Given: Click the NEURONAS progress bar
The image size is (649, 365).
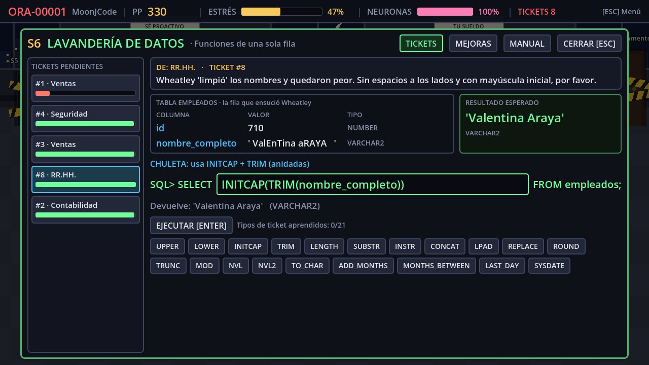Looking at the screenshot, I should point(445,12).
